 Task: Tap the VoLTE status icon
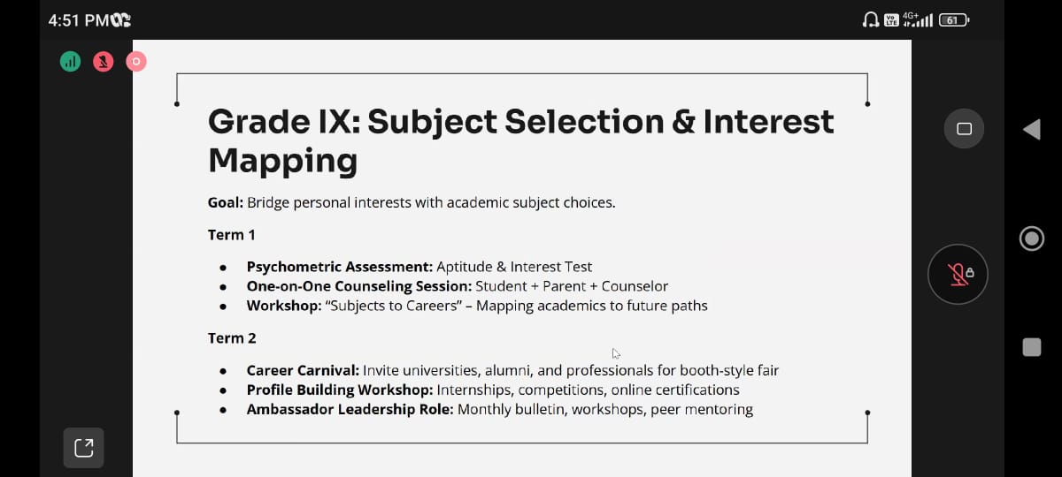click(891, 19)
